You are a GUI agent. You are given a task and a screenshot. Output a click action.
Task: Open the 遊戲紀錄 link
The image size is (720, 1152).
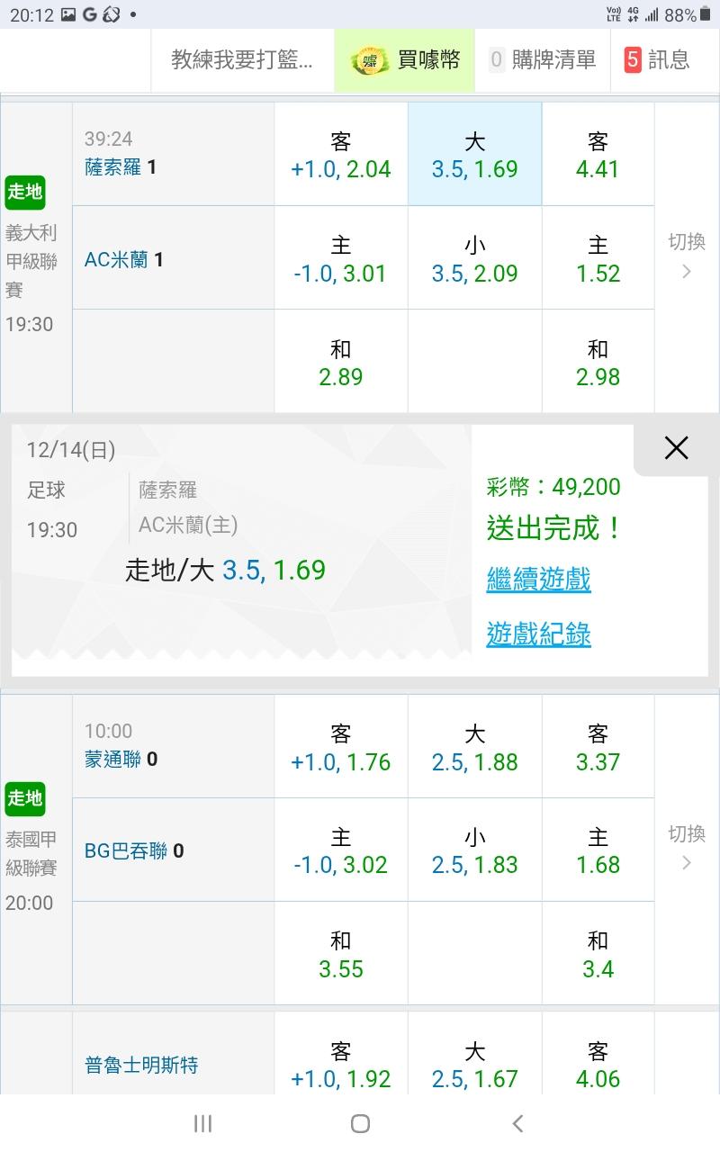[x=538, y=634]
